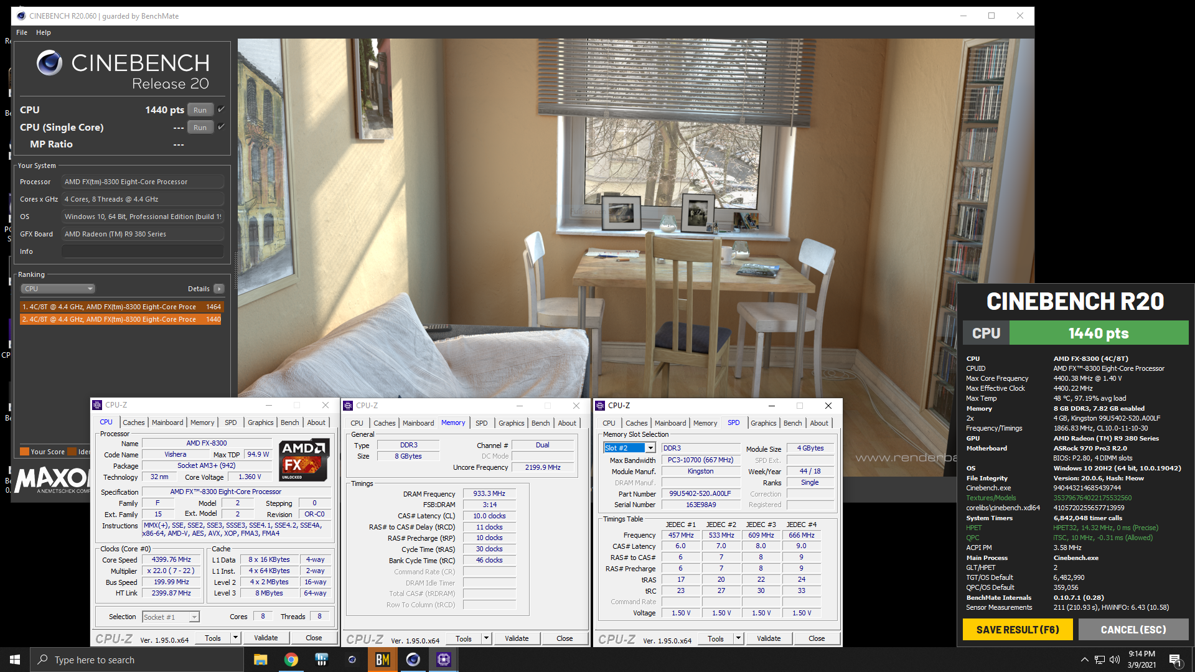Switch to the Caches tab in the CPU-Z window showing the CPU tab
The image size is (1195, 672).
(134, 422)
